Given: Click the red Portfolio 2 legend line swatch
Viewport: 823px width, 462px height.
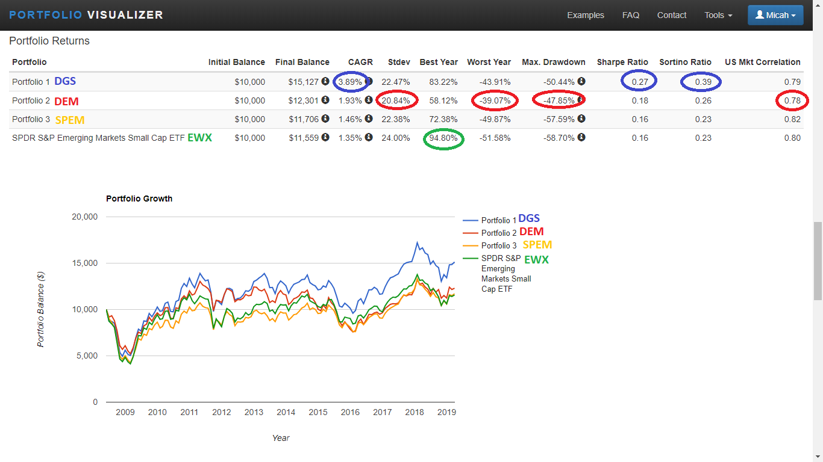Looking at the screenshot, I should pyautogui.click(x=470, y=233).
